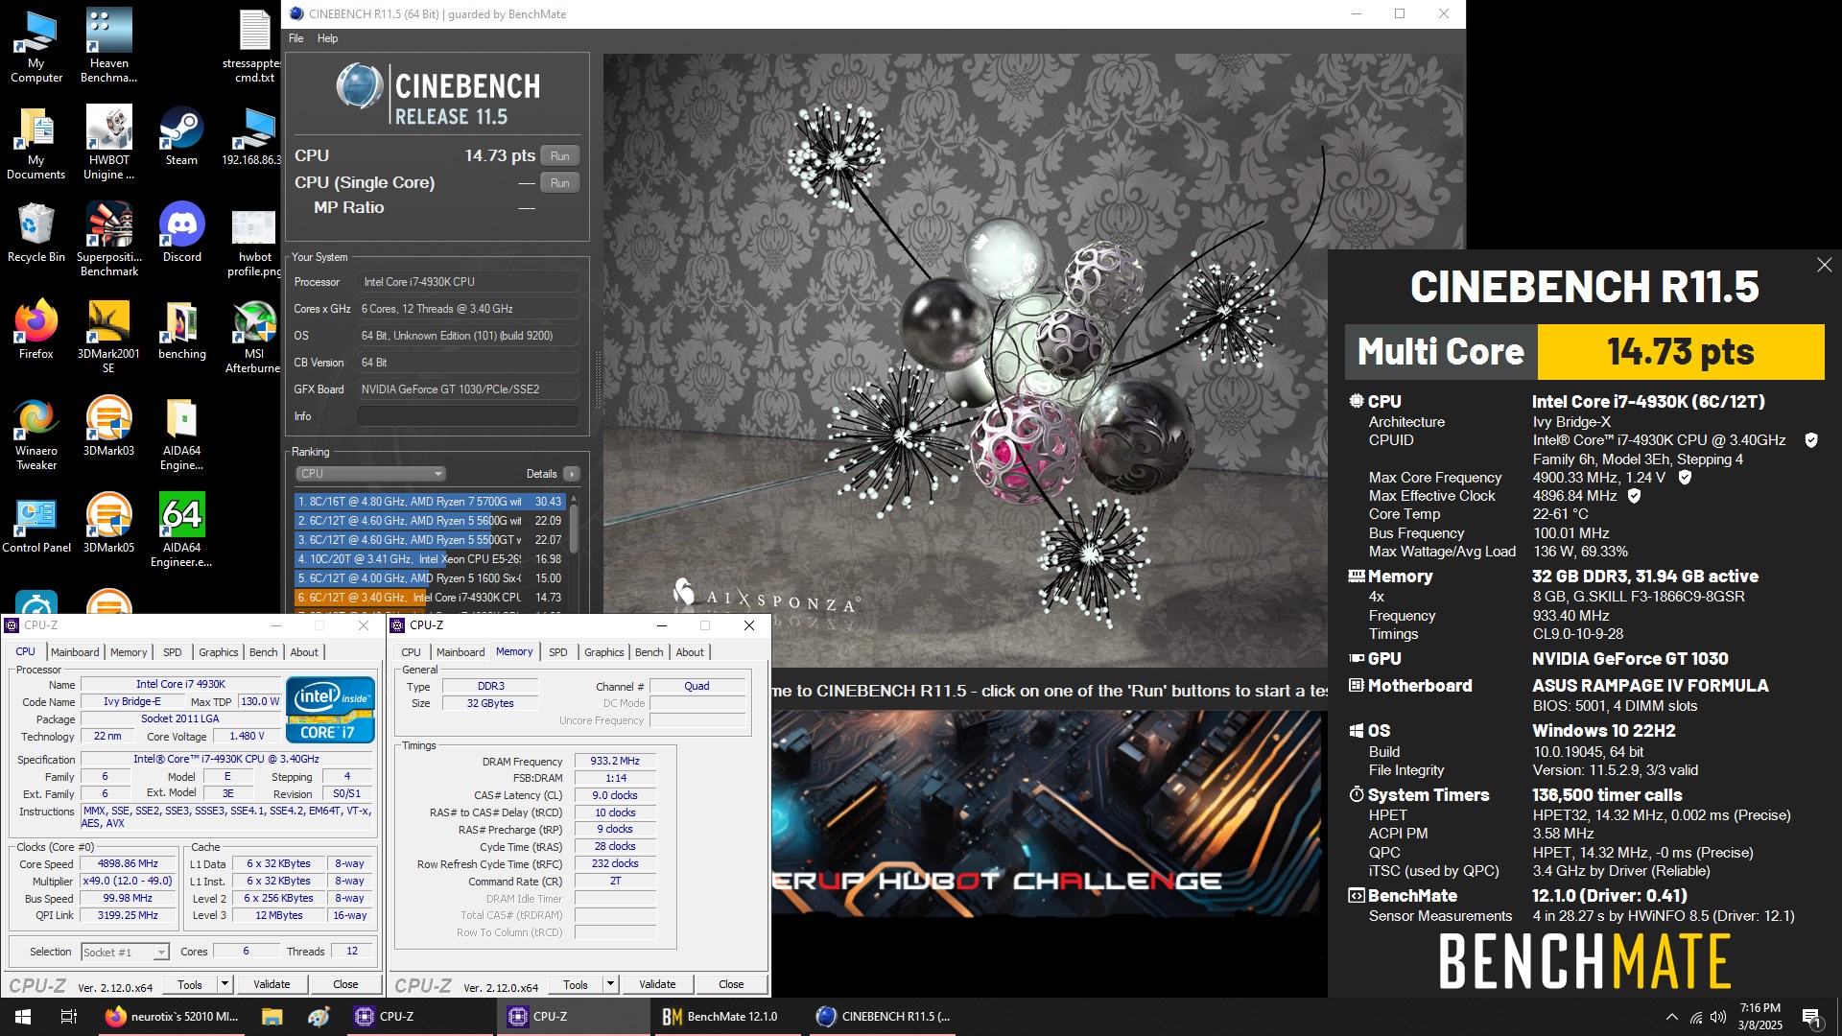Open the Recycle Bin icon
This screenshot has height=1036, width=1842.
tap(35, 233)
